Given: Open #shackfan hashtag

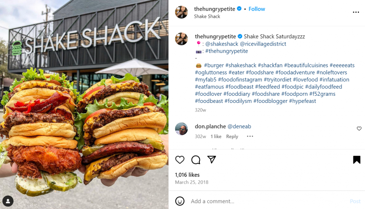Looking at the screenshot, I should 270,65.
